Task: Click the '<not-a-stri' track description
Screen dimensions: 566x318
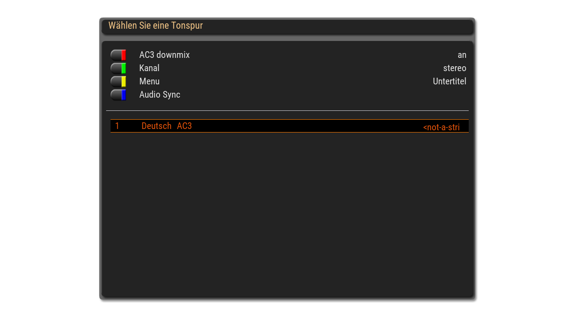Action: [441, 127]
